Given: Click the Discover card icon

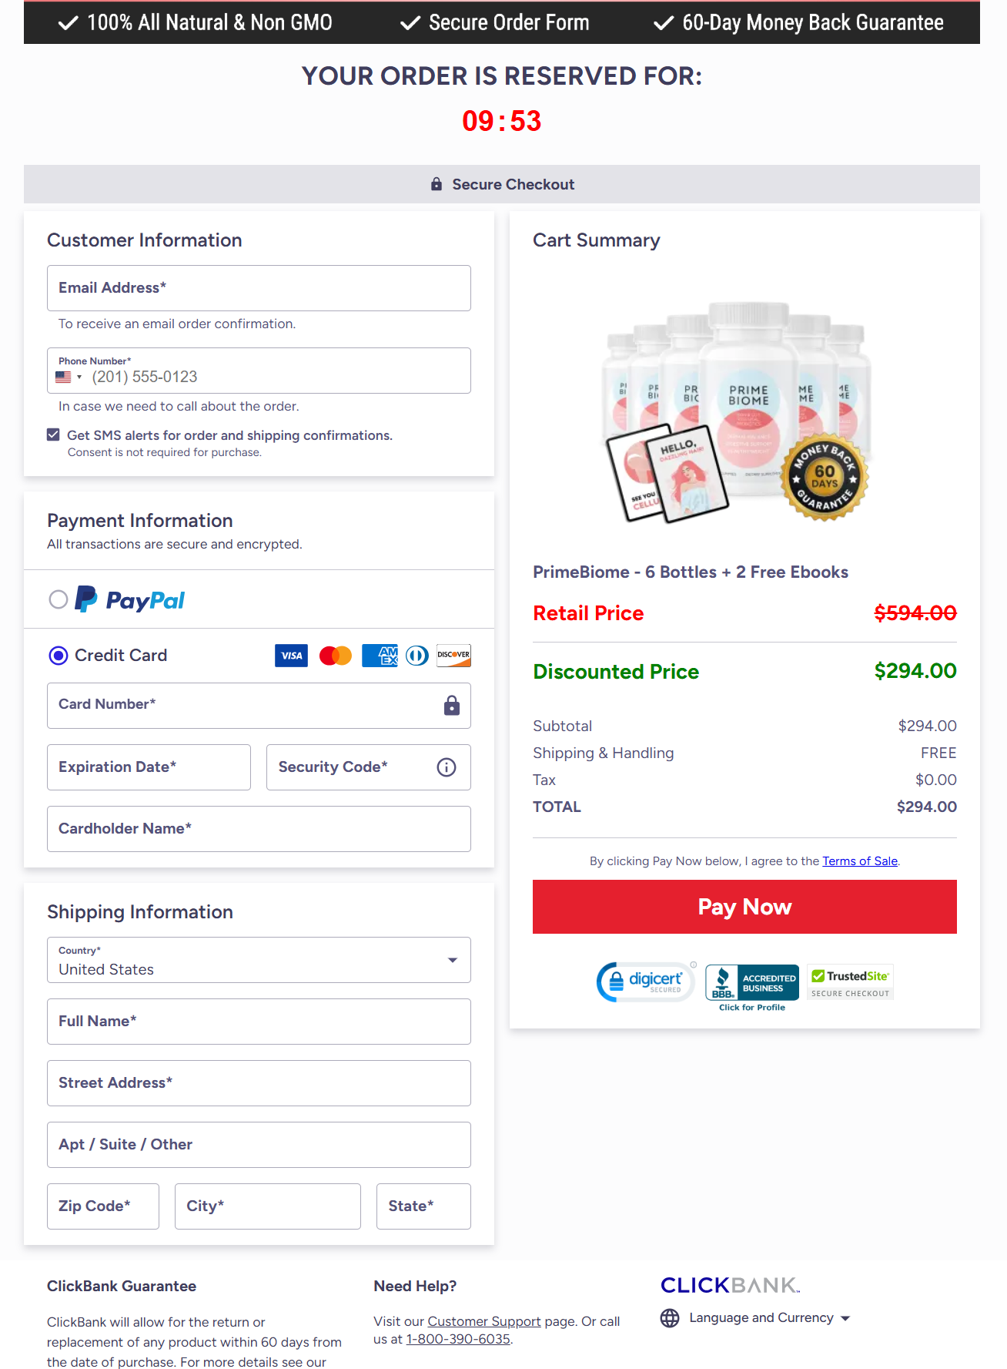Looking at the screenshot, I should pos(453,655).
